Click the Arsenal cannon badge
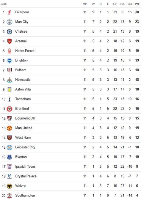The height and width of the screenshot is (200, 141). point(10,41)
